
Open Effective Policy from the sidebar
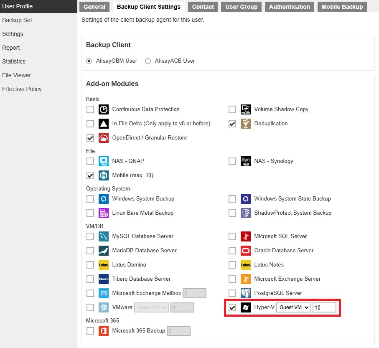pyautogui.click(x=22, y=89)
